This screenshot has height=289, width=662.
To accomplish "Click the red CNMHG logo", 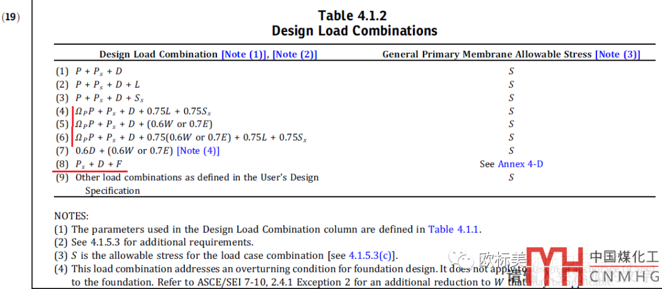I will pos(554,266).
